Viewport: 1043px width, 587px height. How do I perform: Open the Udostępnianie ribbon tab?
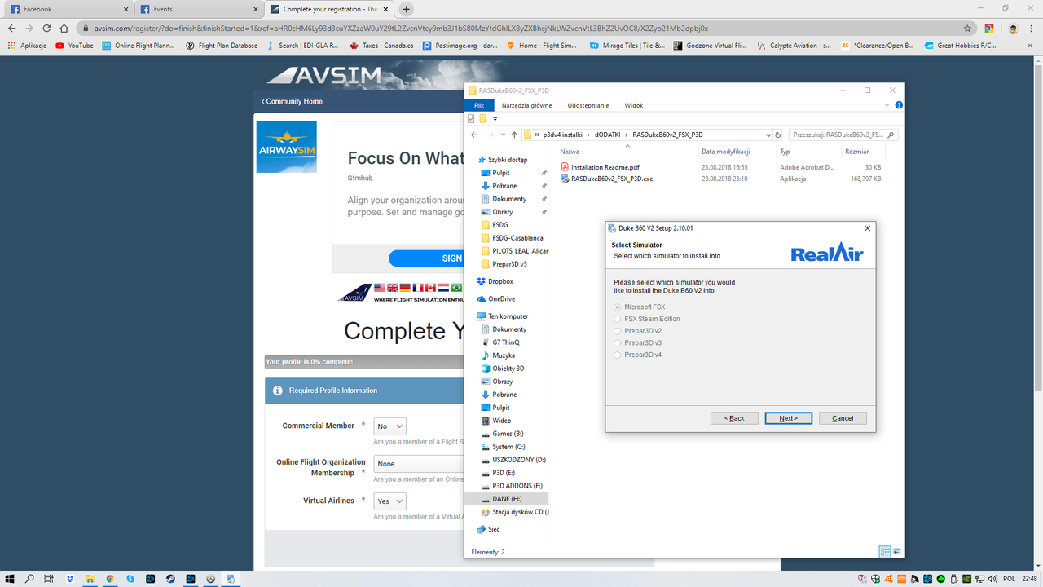(x=588, y=105)
